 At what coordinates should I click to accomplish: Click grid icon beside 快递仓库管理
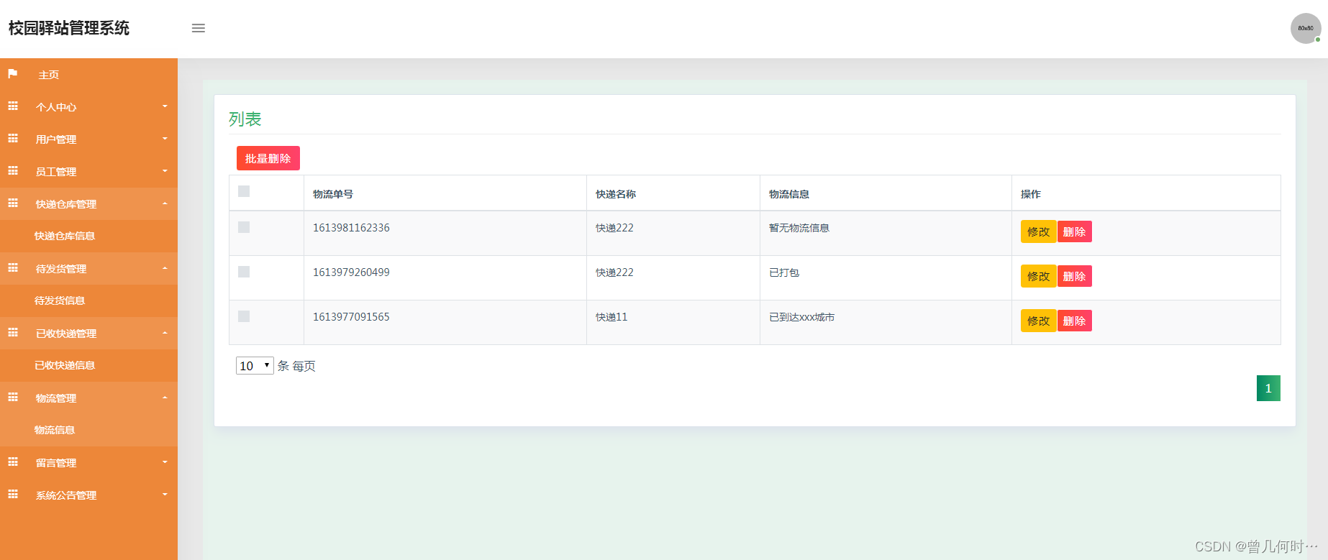(13, 203)
